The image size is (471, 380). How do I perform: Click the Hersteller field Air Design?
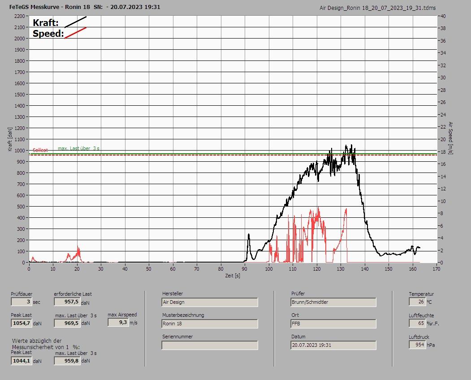tap(210, 302)
